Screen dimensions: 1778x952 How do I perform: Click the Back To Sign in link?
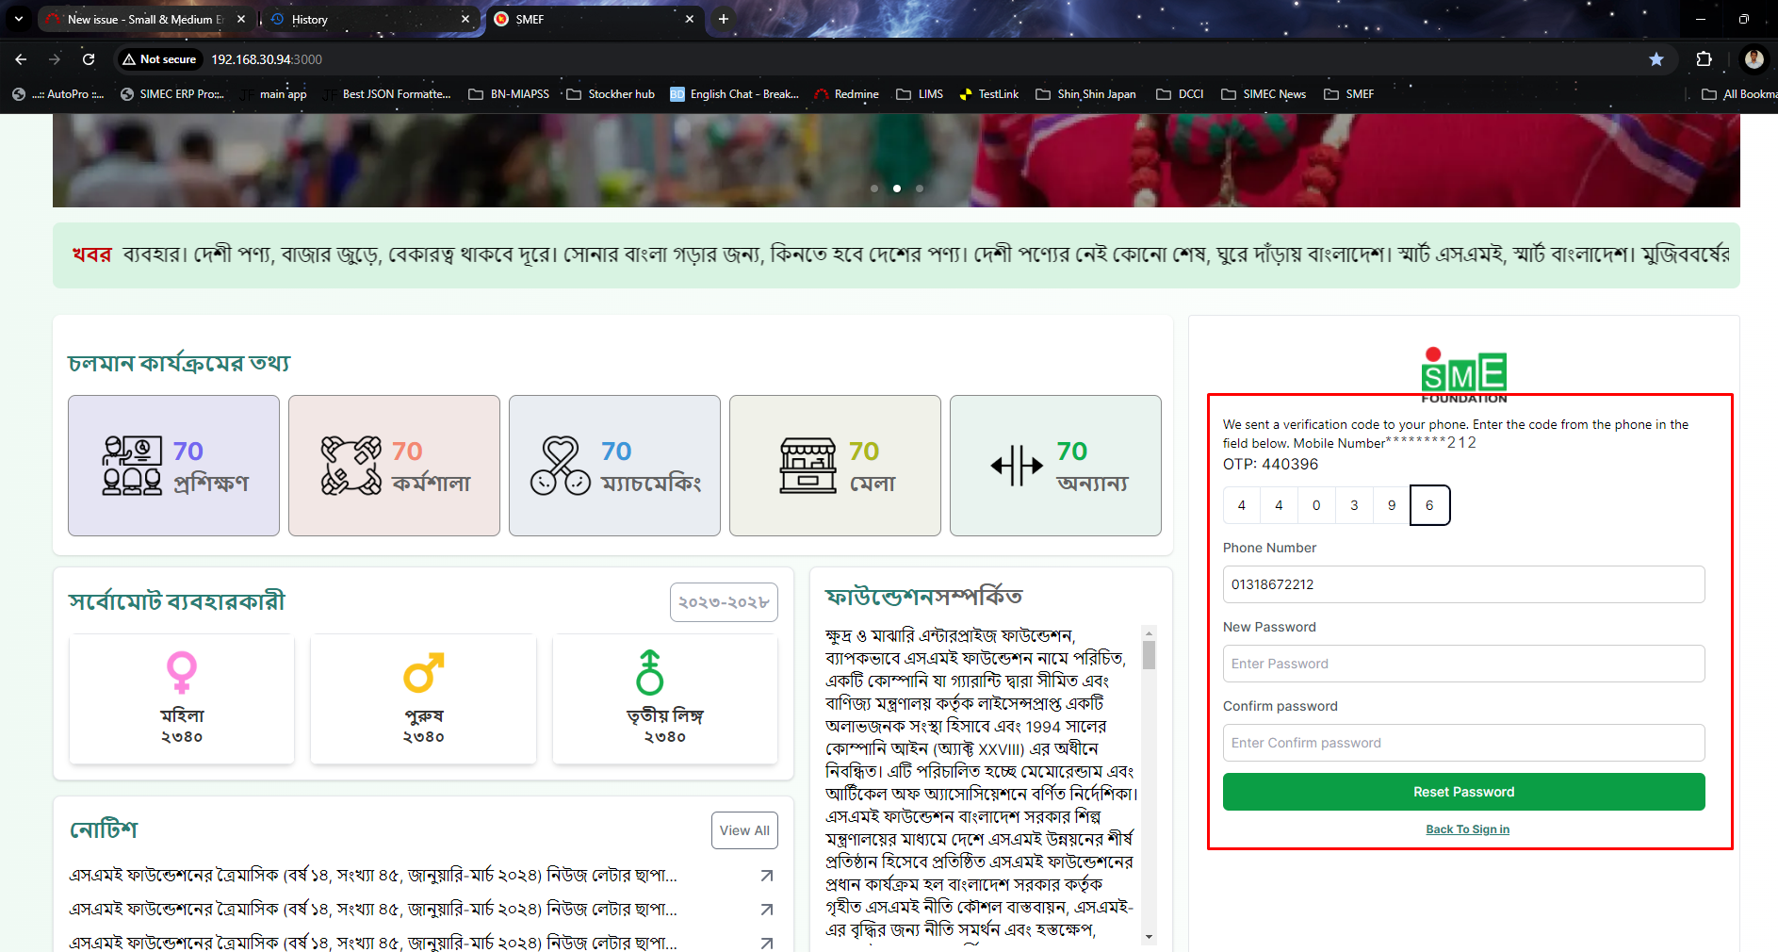click(x=1467, y=829)
